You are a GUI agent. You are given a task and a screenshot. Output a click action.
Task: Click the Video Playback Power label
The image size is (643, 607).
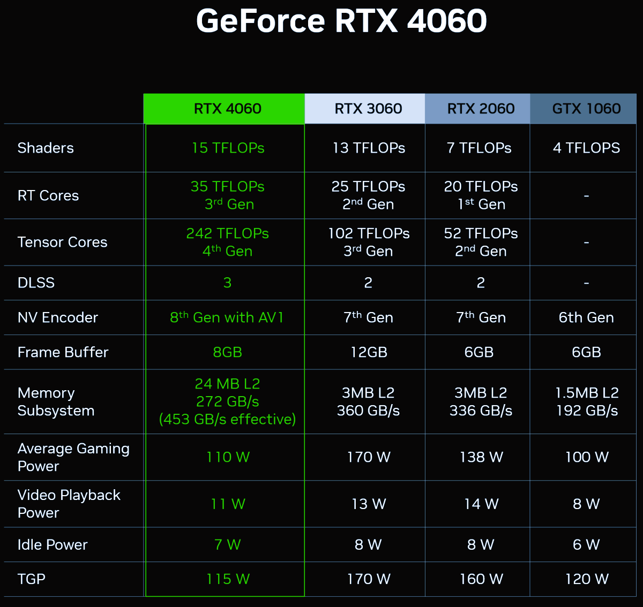[69, 504]
